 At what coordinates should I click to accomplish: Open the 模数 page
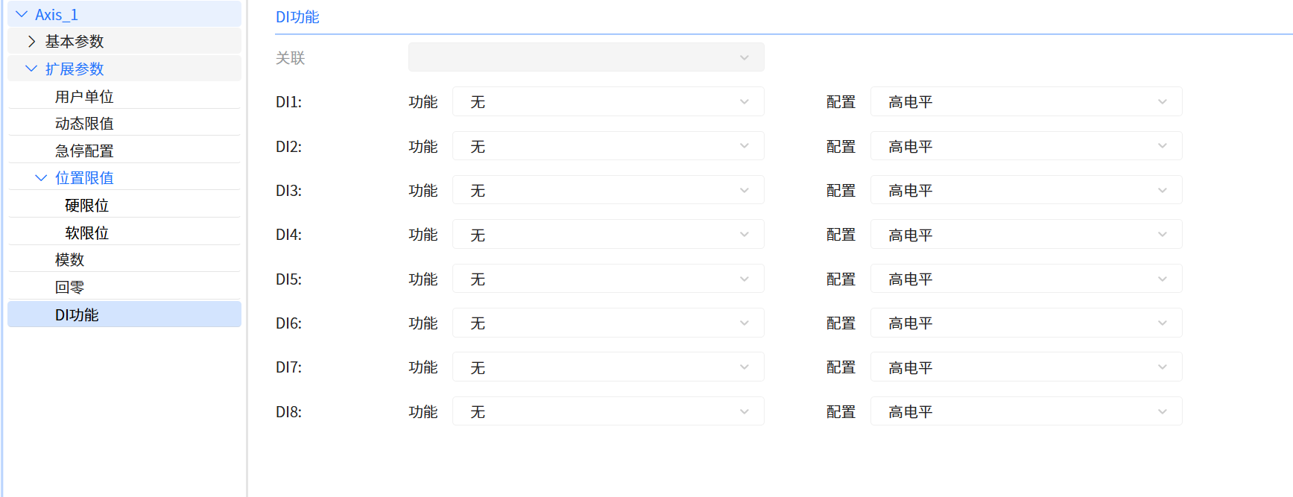point(70,260)
